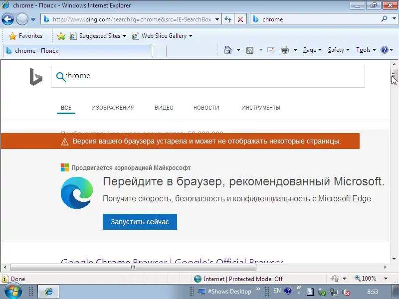
Task: Click the vertical scrollbar down arrow
Action: 394,259
